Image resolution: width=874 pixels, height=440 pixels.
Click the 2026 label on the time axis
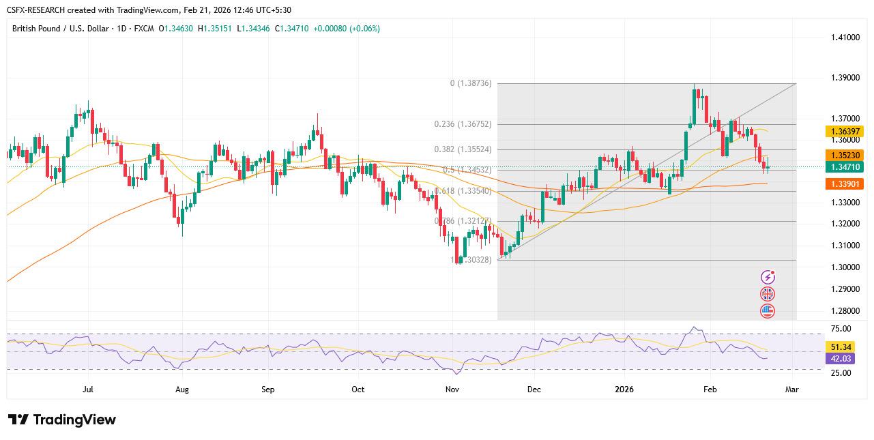pyautogui.click(x=625, y=389)
